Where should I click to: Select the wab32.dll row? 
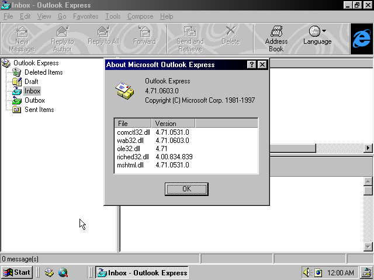(x=186, y=141)
